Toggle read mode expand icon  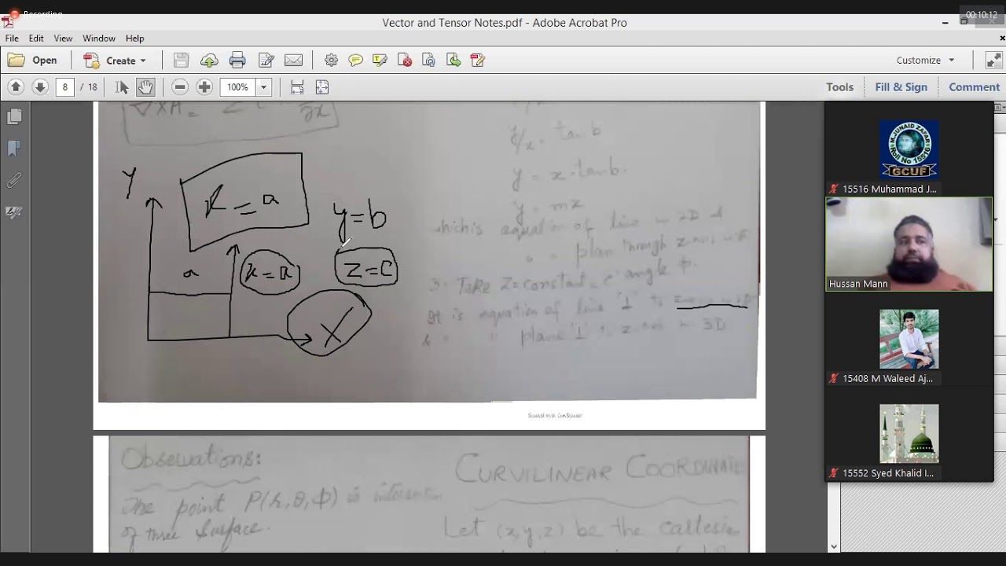(x=993, y=61)
